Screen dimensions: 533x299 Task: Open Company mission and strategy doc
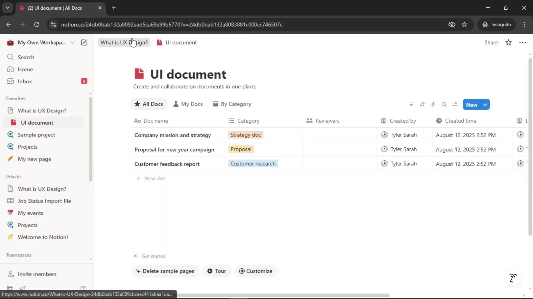pos(173,135)
